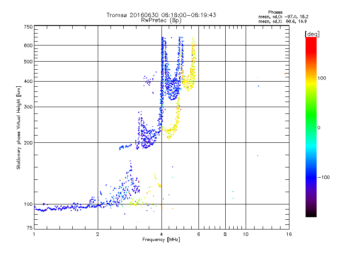Image resolution: width=340 pixels, height=255 pixels.
Task: Click y-axis tick label '600'
Action: 28,45
